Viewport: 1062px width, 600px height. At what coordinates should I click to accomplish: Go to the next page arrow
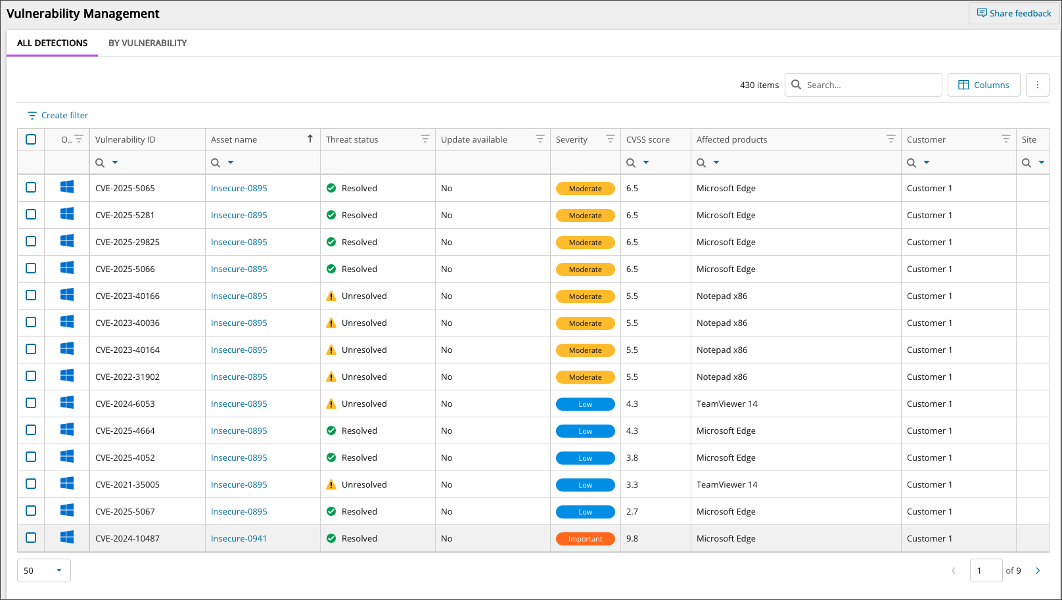[1038, 570]
